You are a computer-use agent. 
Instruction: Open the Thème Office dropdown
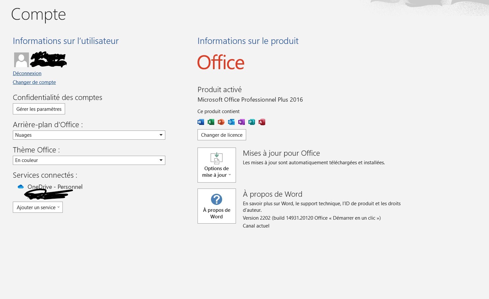tap(89, 160)
